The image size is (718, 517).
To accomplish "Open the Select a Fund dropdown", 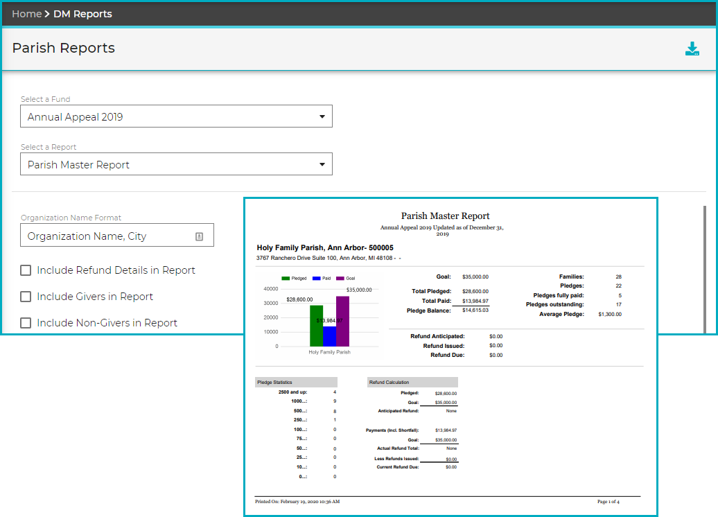I will 176,116.
